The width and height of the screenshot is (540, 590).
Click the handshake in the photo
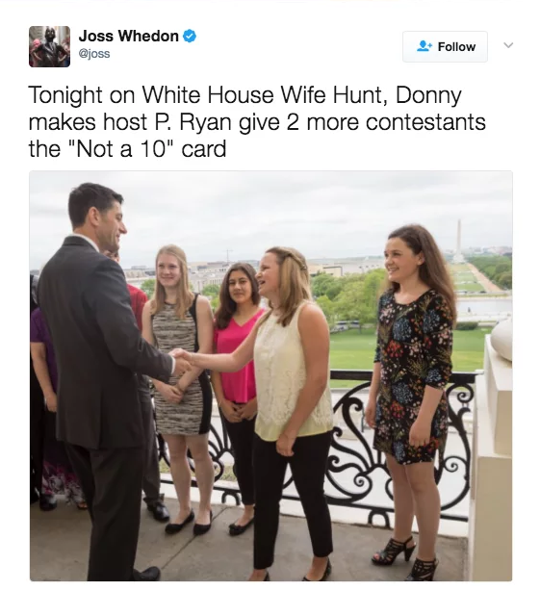click(x=183, y=361)
